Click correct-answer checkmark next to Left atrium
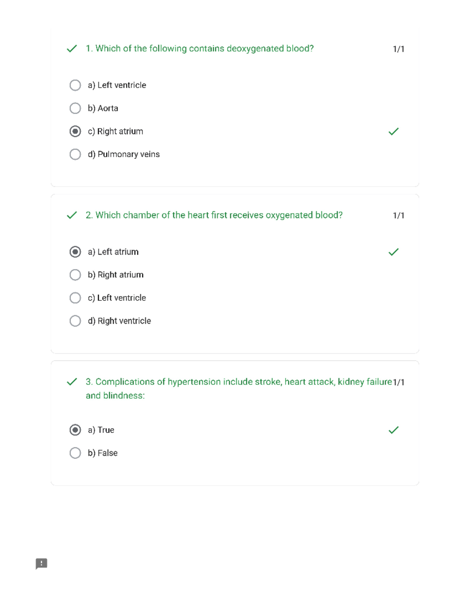The height and width of the screenshot is (608, 470). [x=393, y=252]
